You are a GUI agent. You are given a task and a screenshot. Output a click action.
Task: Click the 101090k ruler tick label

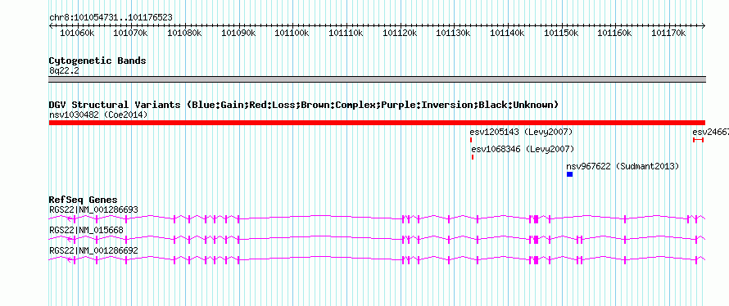tap(238, 33)
